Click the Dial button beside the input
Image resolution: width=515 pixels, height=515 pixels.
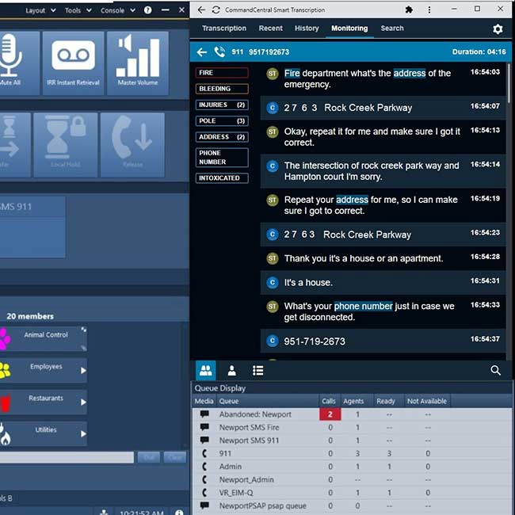coord(149,457)
